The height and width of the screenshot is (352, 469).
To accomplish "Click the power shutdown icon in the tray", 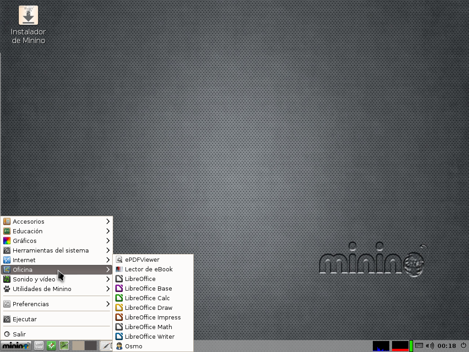I will (x=463, y=346).
